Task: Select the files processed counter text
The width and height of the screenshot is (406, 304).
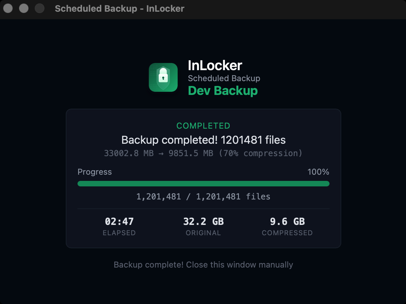Action: (203, 196)
